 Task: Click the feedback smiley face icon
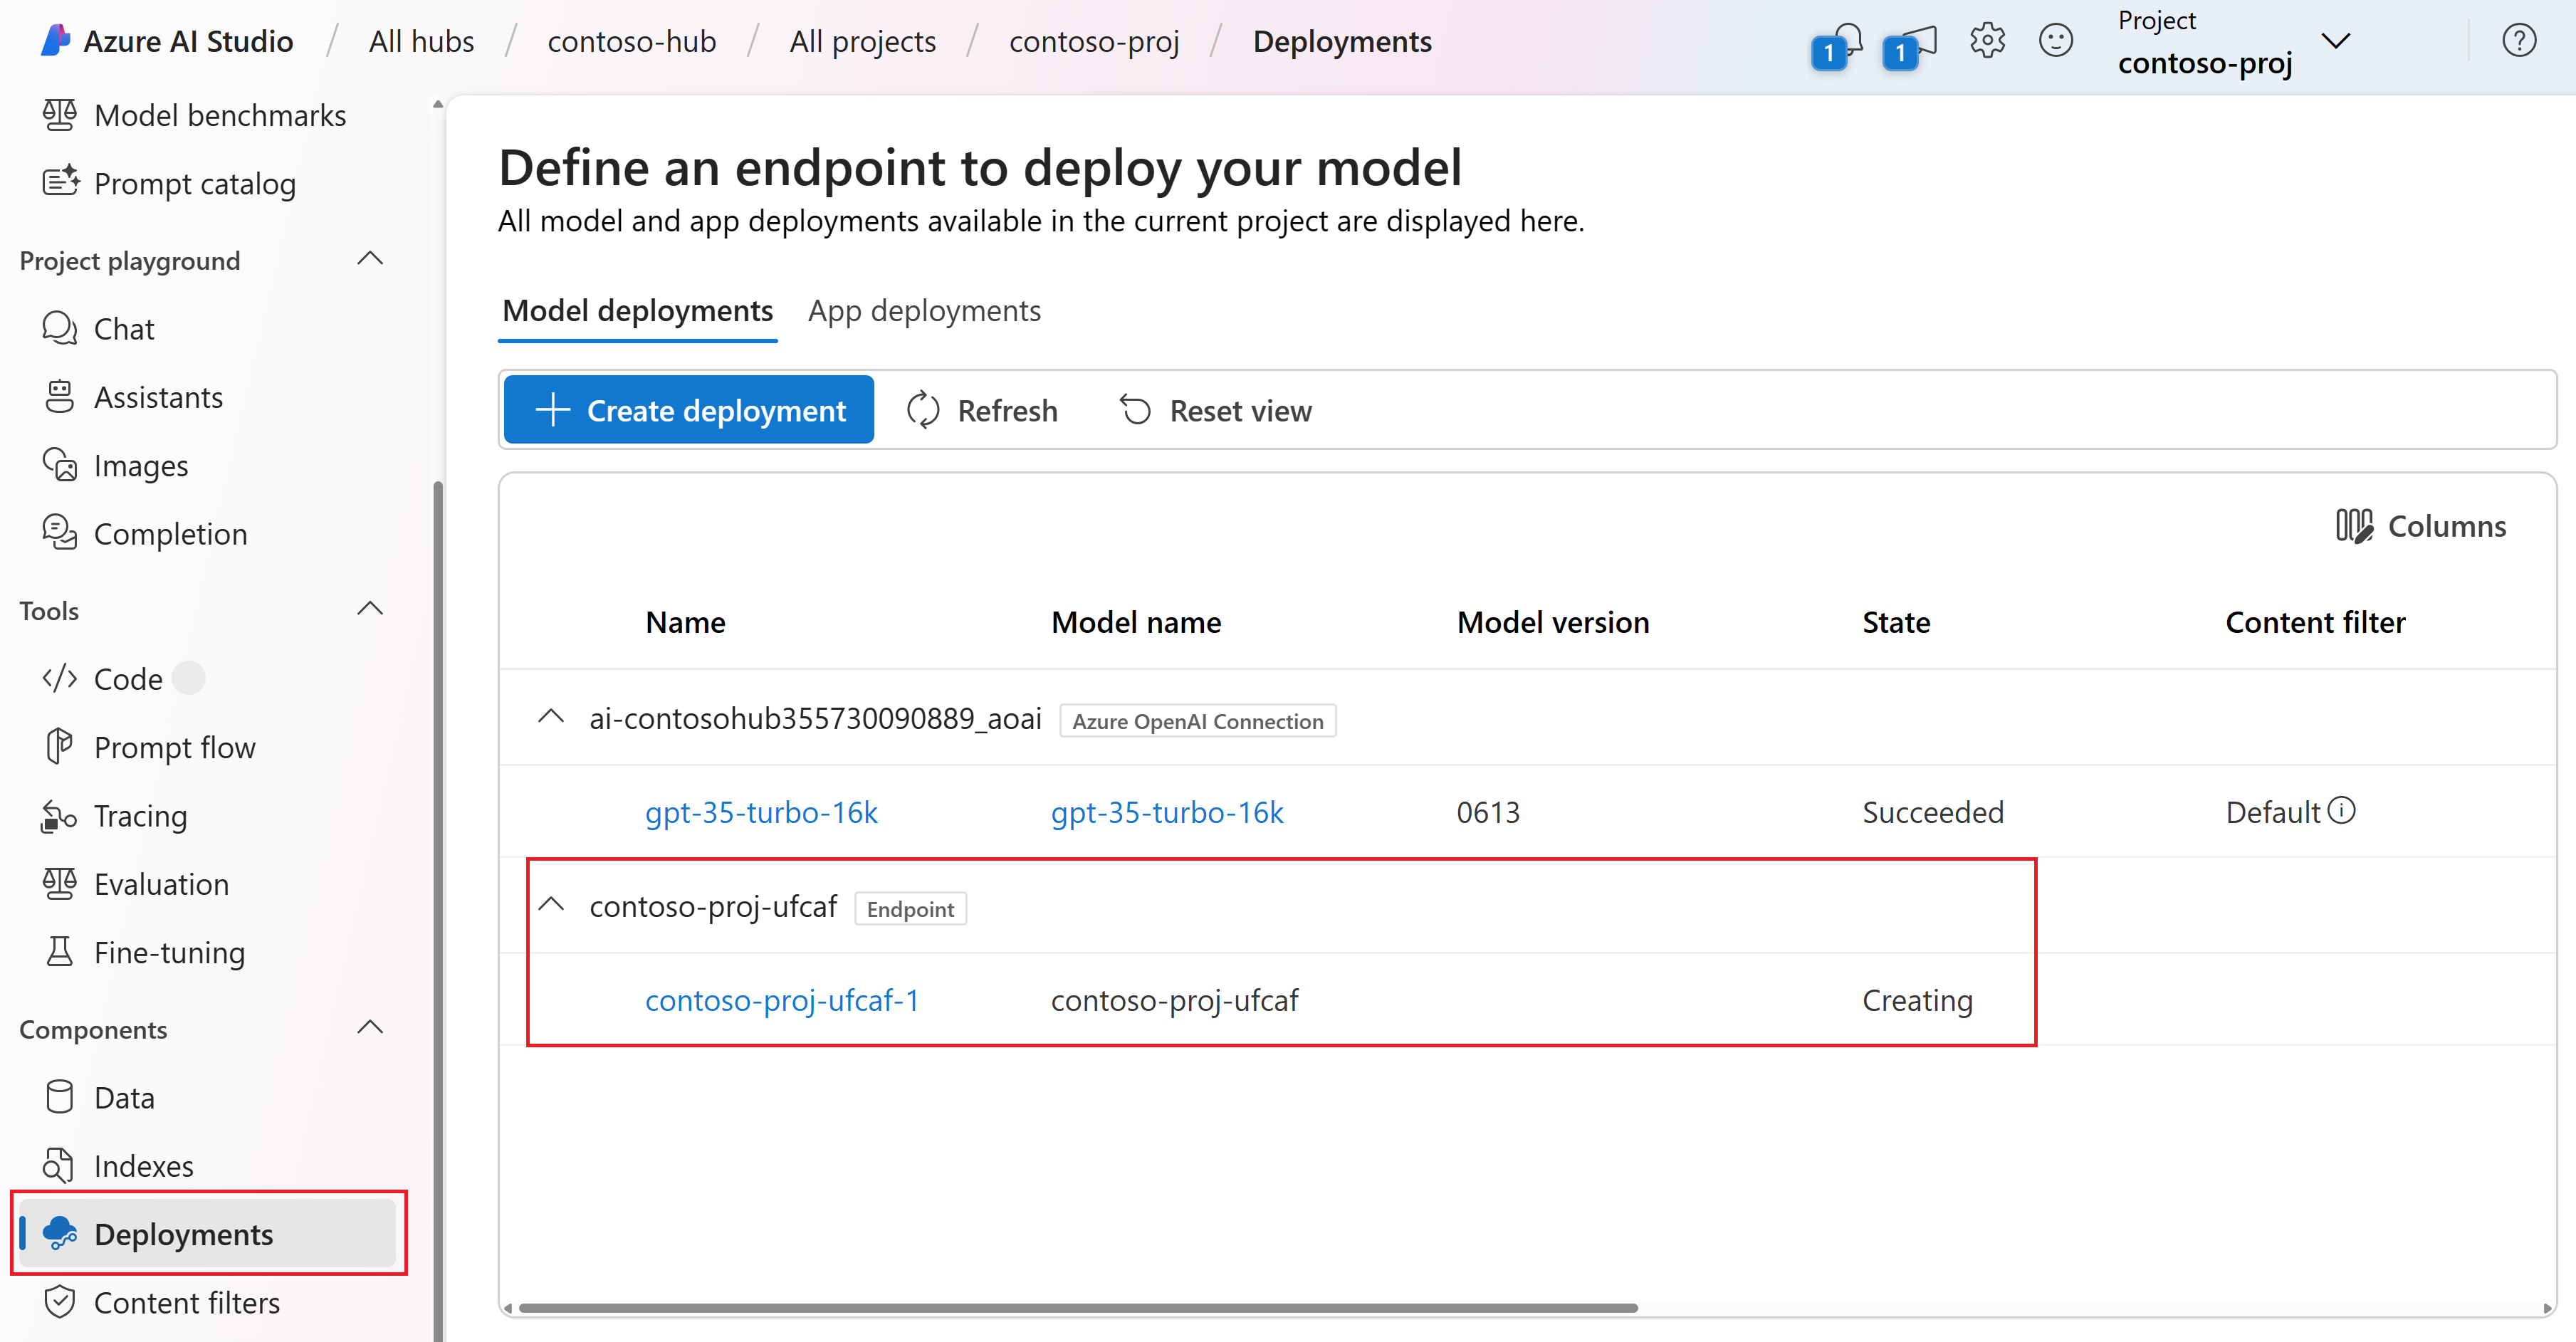(2056, 40)
